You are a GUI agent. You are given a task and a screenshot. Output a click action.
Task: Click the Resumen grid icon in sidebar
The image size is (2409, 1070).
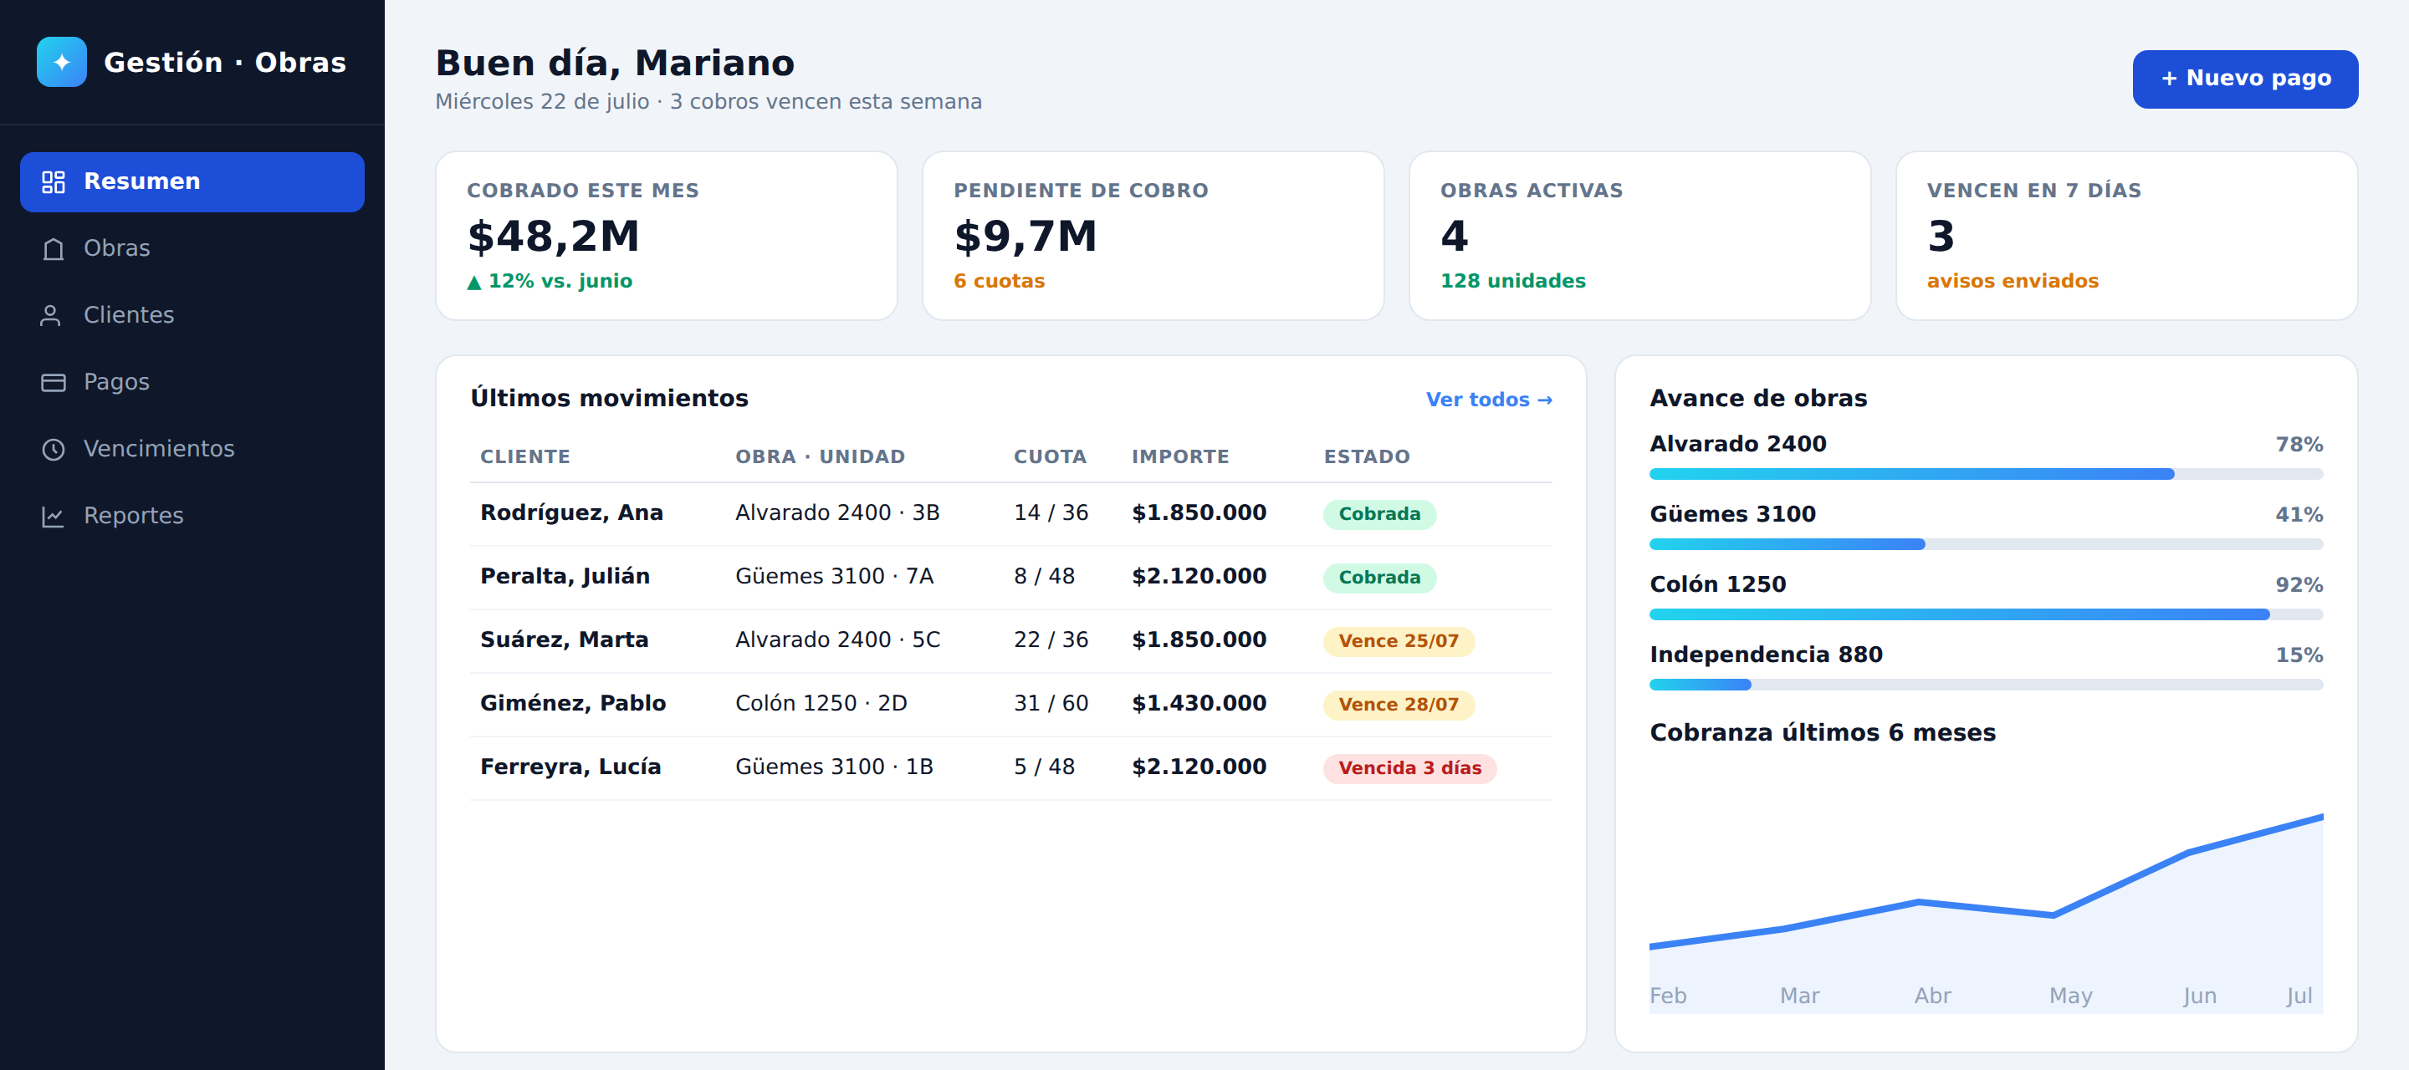click(54, 181)
